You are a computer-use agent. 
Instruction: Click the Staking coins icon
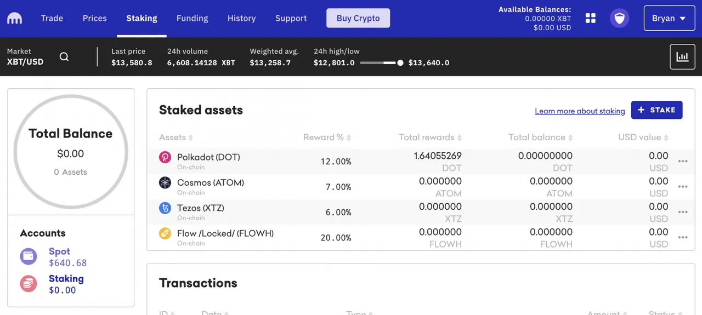coord(29,283)
